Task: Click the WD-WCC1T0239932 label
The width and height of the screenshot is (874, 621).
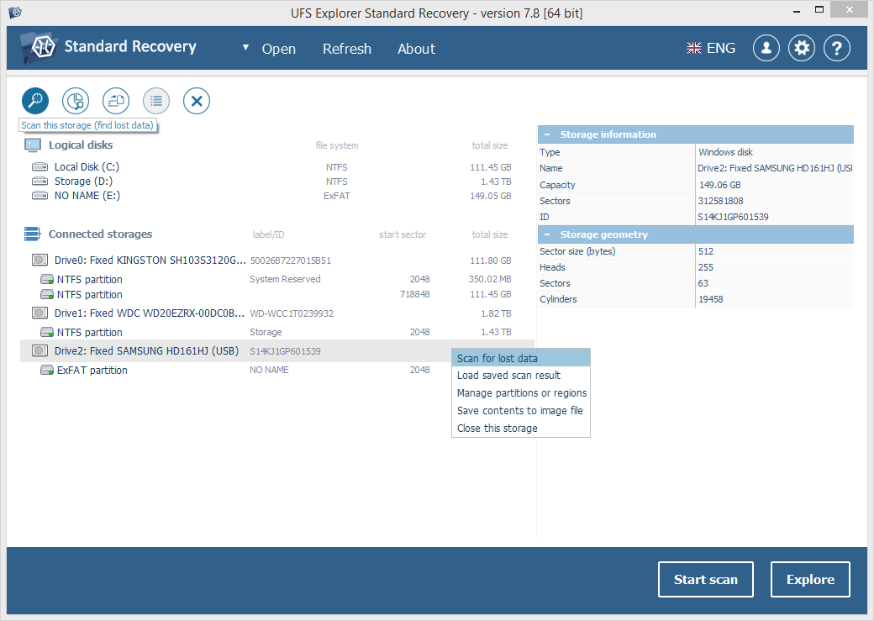Action: [x=292, y=313]
